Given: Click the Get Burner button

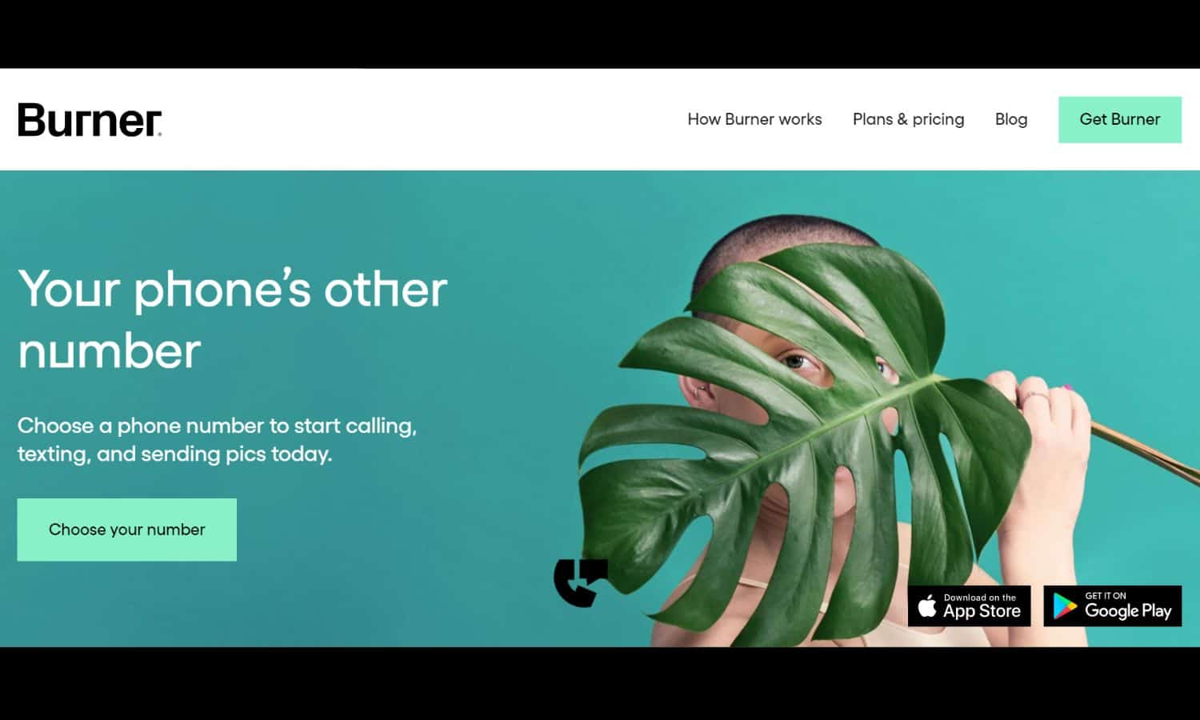Looking at the screenshot, I should (x=1120, y=120).
